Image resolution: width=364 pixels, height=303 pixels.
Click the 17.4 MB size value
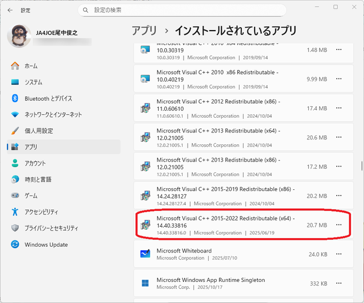point(317,109)
